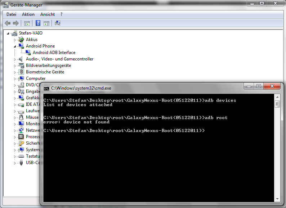This screenshot has height=208, width=286.
Task: Select the Akkus label
Action: (32, 40)
